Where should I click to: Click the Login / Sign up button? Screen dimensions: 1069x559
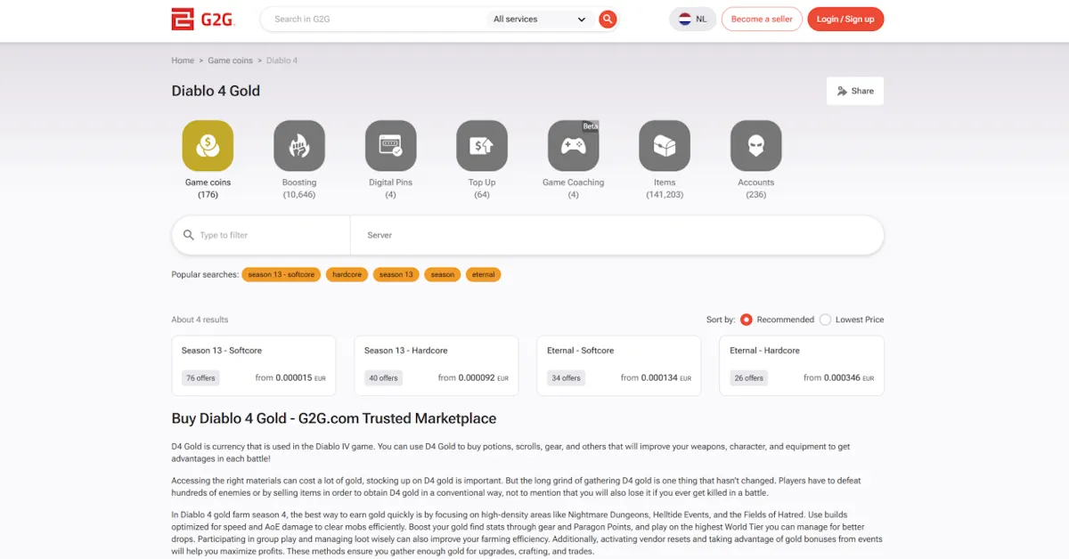[x=845, y=19]
